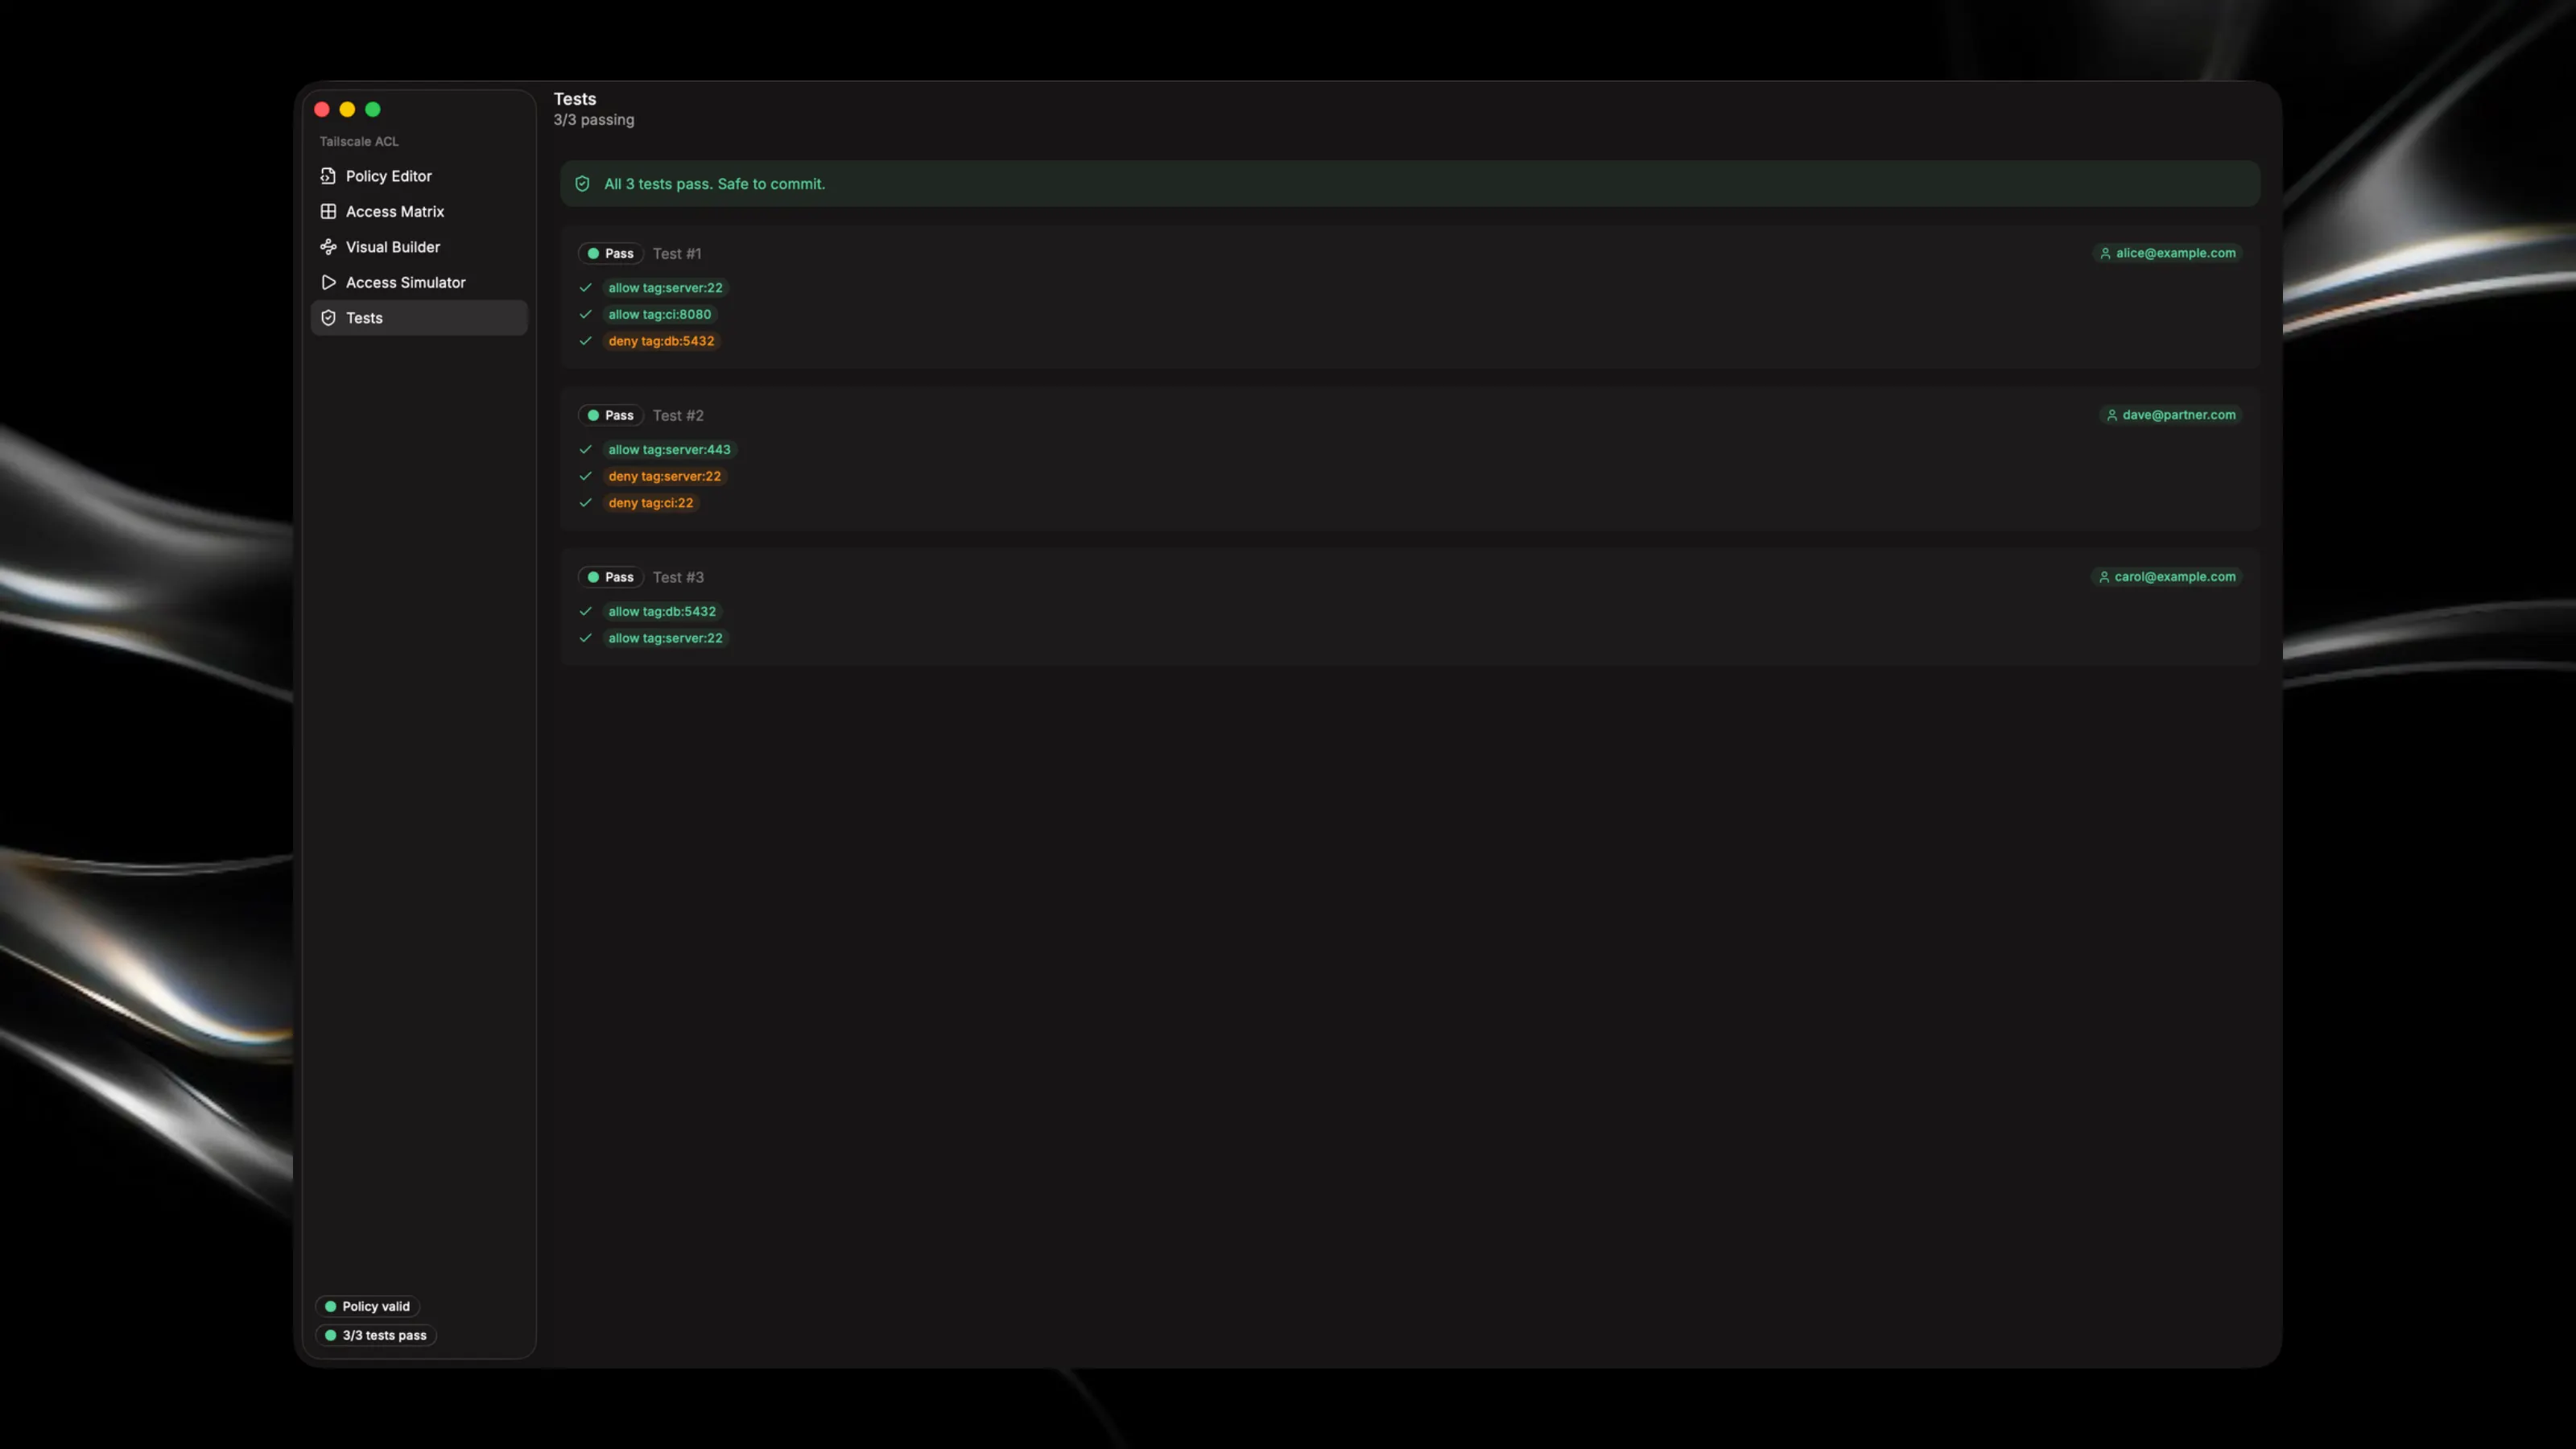Navigate to Access Simulator

click(x=419, y=282)
